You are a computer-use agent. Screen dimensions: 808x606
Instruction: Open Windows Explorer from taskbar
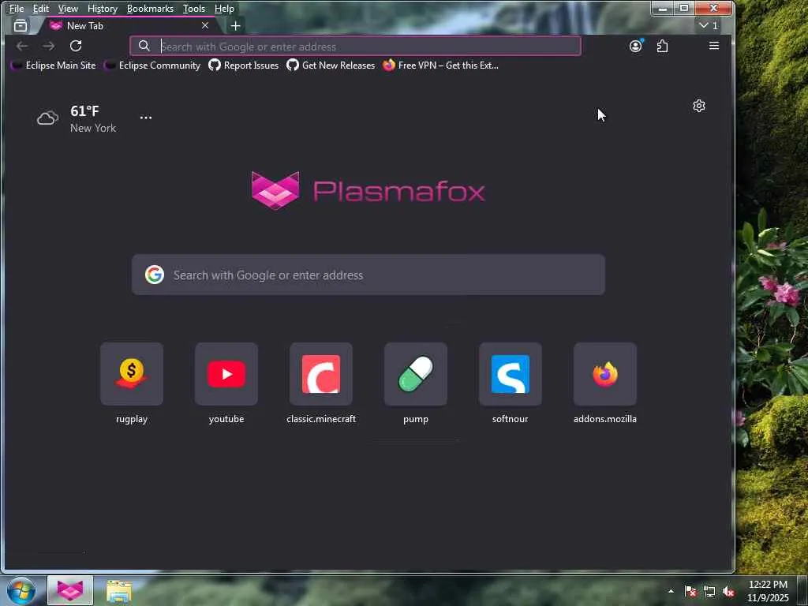(x=119, y=591)
